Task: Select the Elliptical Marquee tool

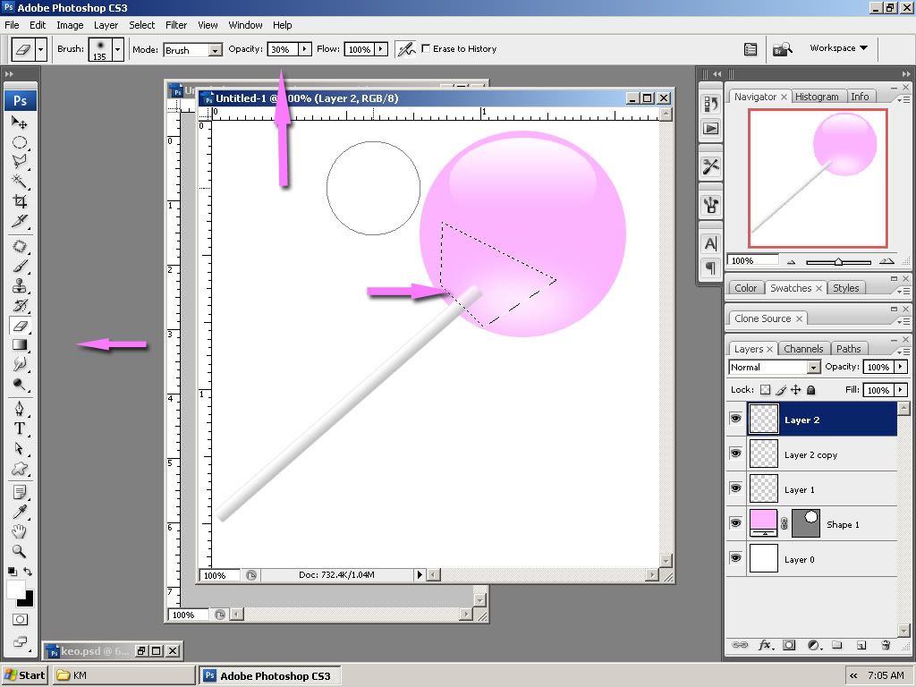Action: tap(20, 142)
